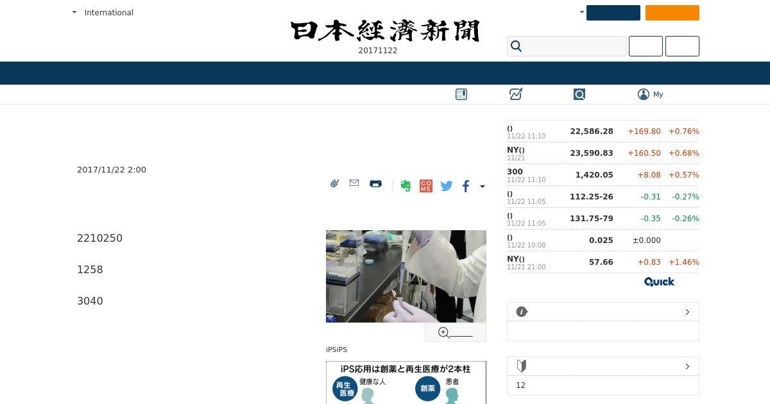
Task: Click the NY index row value 23,590.83
Action: (592, 153)
